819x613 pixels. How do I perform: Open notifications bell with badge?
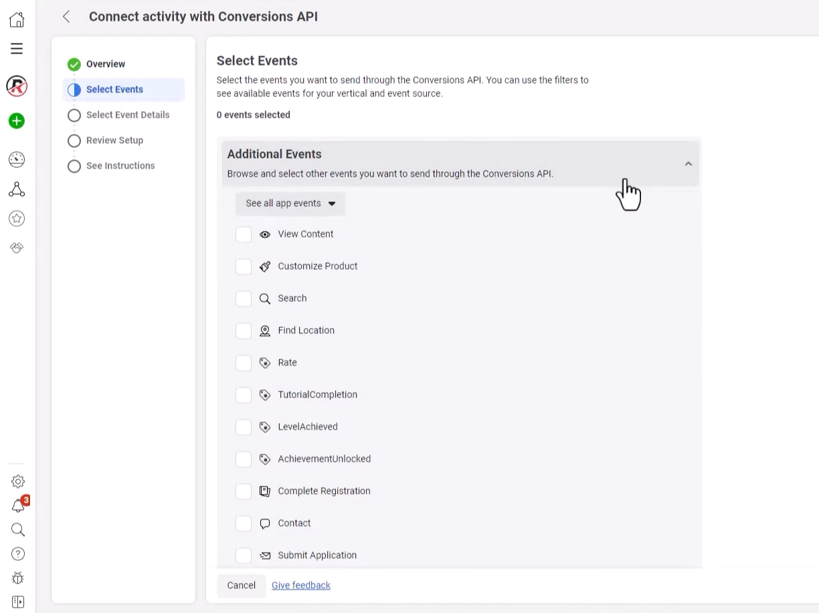coord(18,506)
